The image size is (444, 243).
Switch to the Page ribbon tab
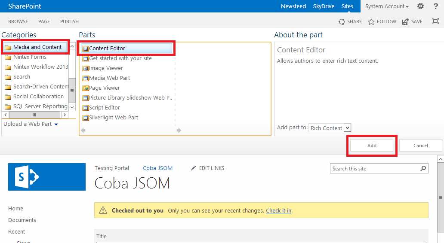[x=44, y=21]
